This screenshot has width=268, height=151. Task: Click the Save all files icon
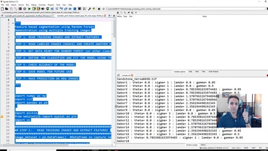pos(15,9)
